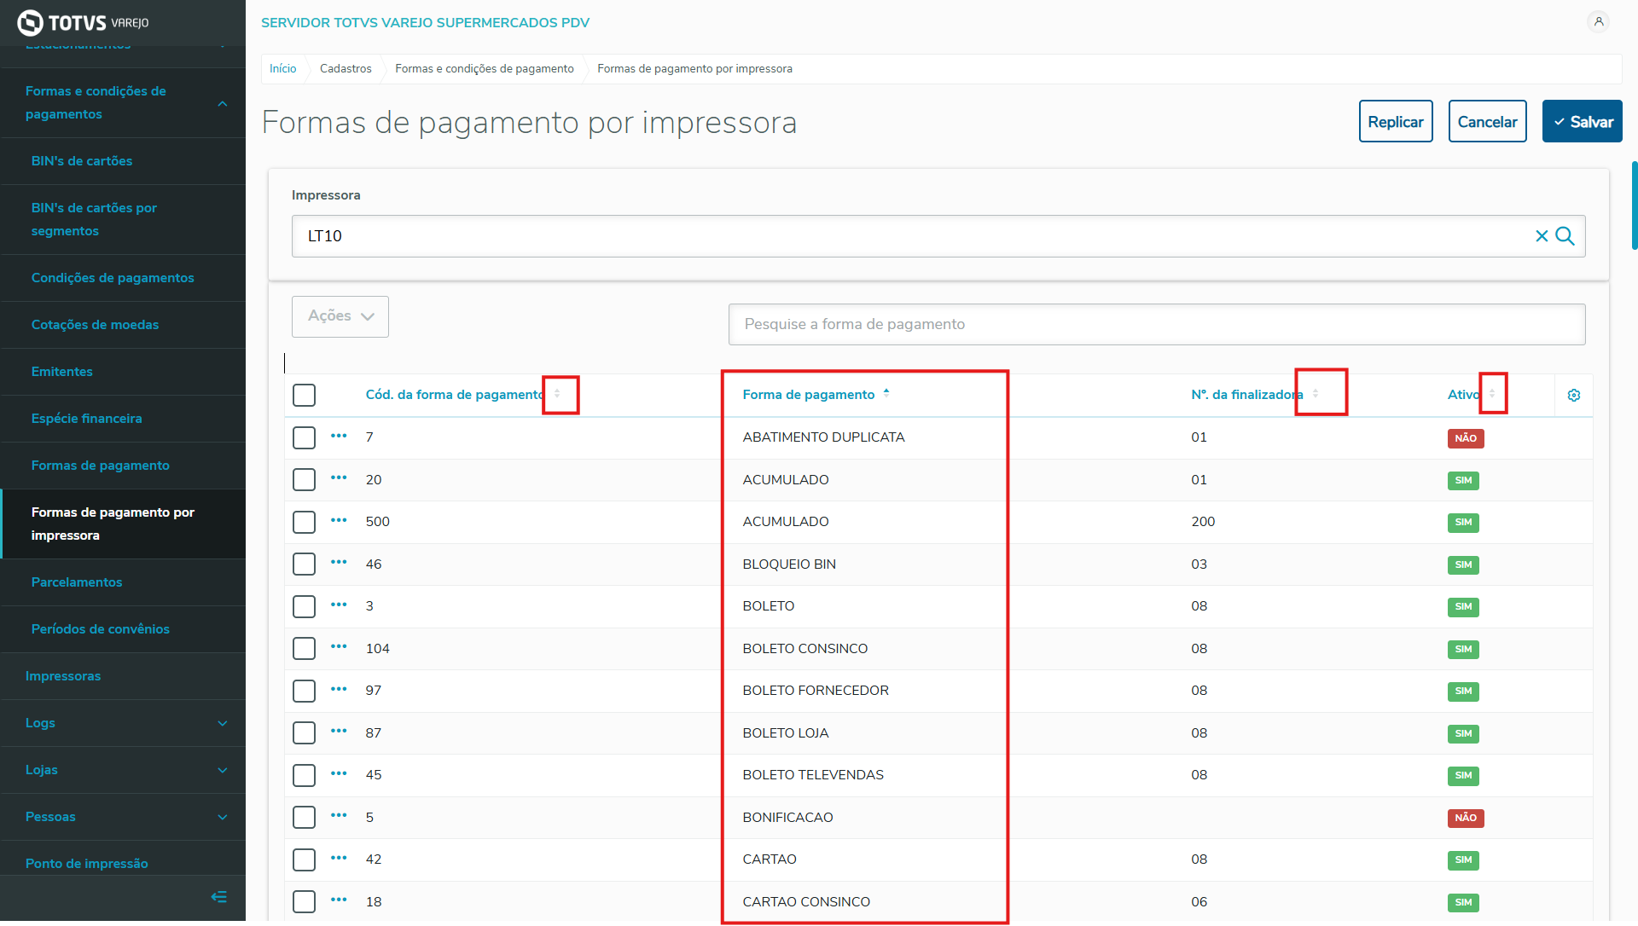The height and width of the screenshot is (926, 1638).
Task: Go to Parcelamentos in sidebar
Action: click(x=77, y=582)
